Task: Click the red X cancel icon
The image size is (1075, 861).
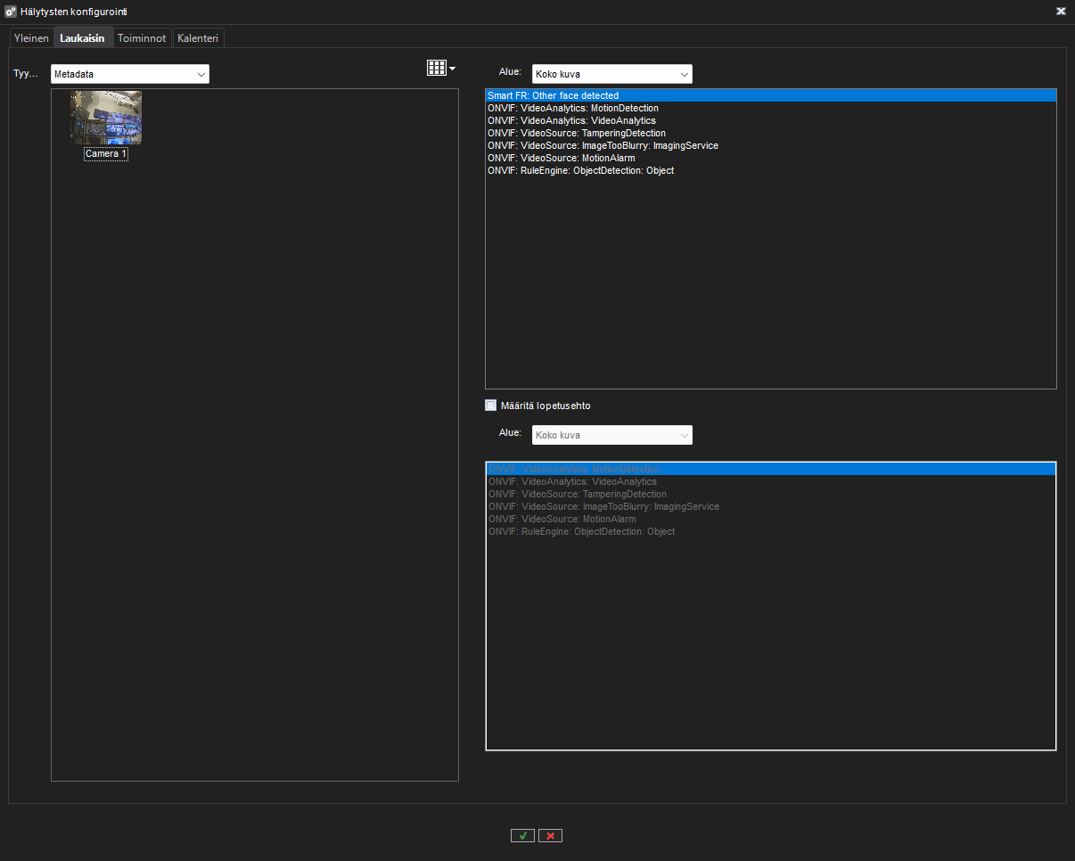Action: pos(550,835)
